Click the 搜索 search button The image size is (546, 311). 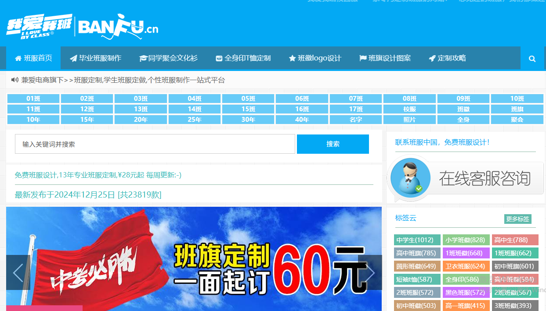(333, 144)
